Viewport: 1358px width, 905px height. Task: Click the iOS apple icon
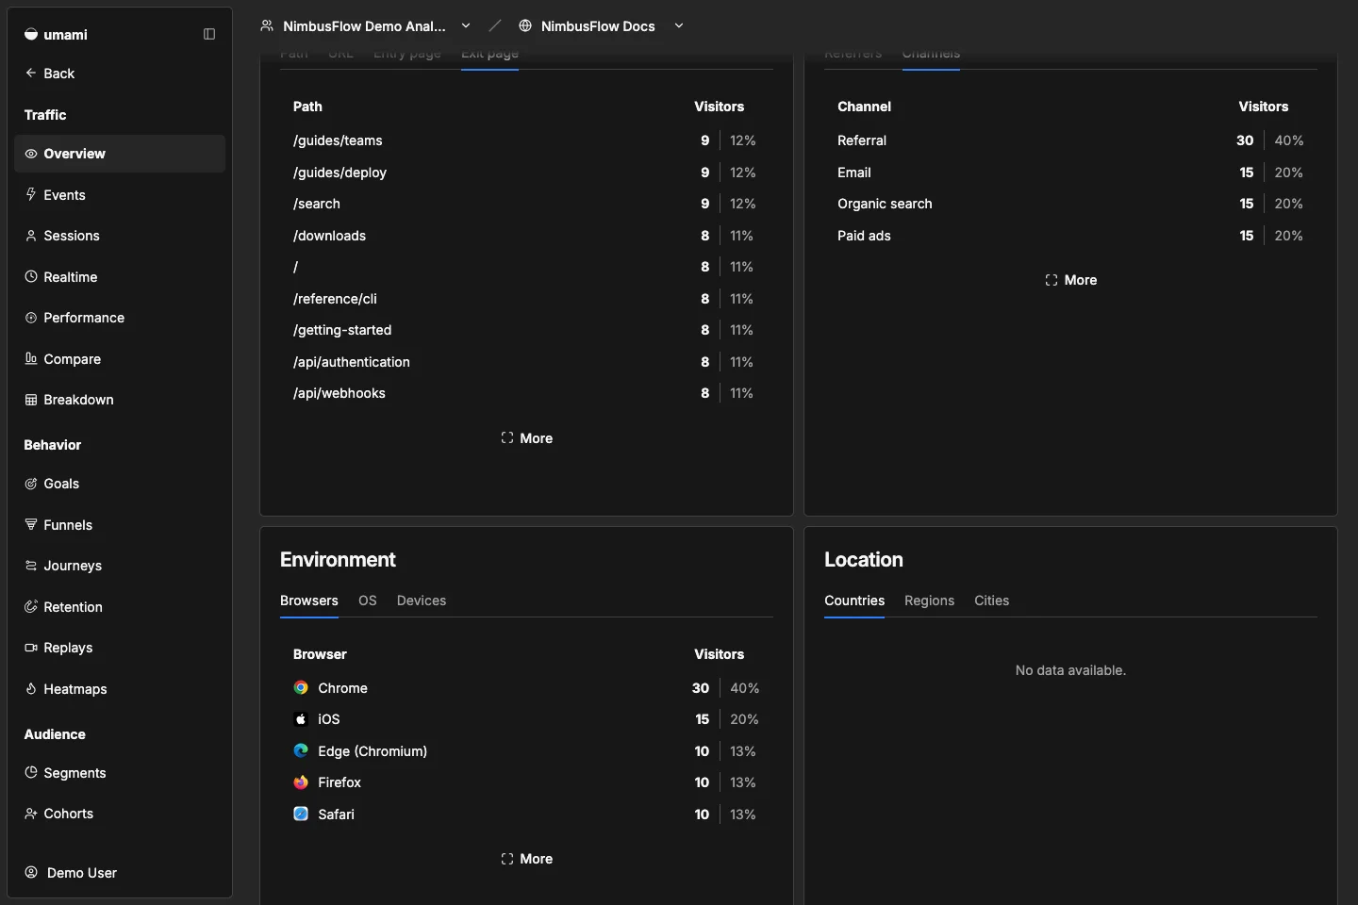(301, 719)
